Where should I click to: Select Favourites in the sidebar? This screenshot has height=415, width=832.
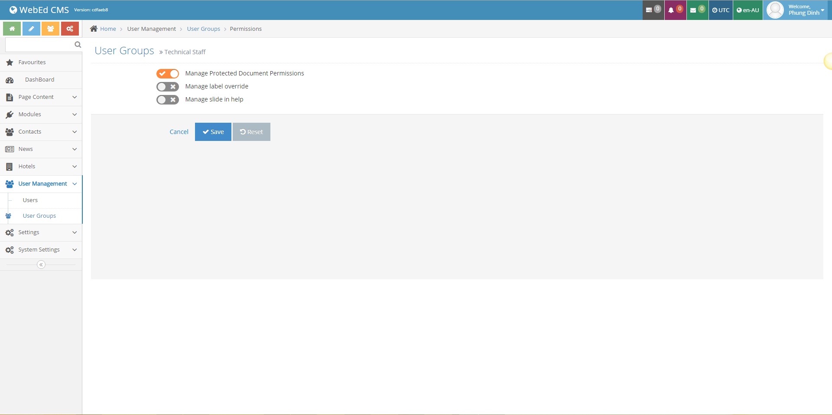pos(32,62)
